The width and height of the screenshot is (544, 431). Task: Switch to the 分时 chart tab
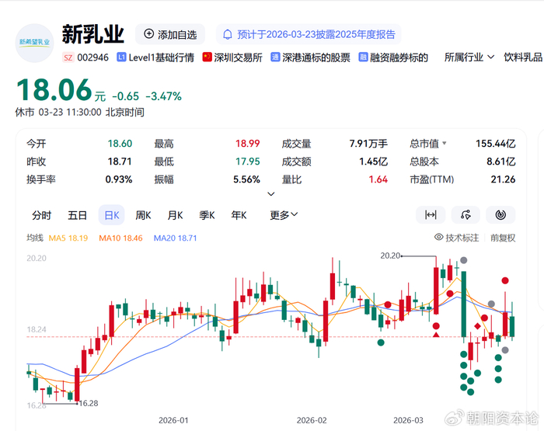[42, 215]
